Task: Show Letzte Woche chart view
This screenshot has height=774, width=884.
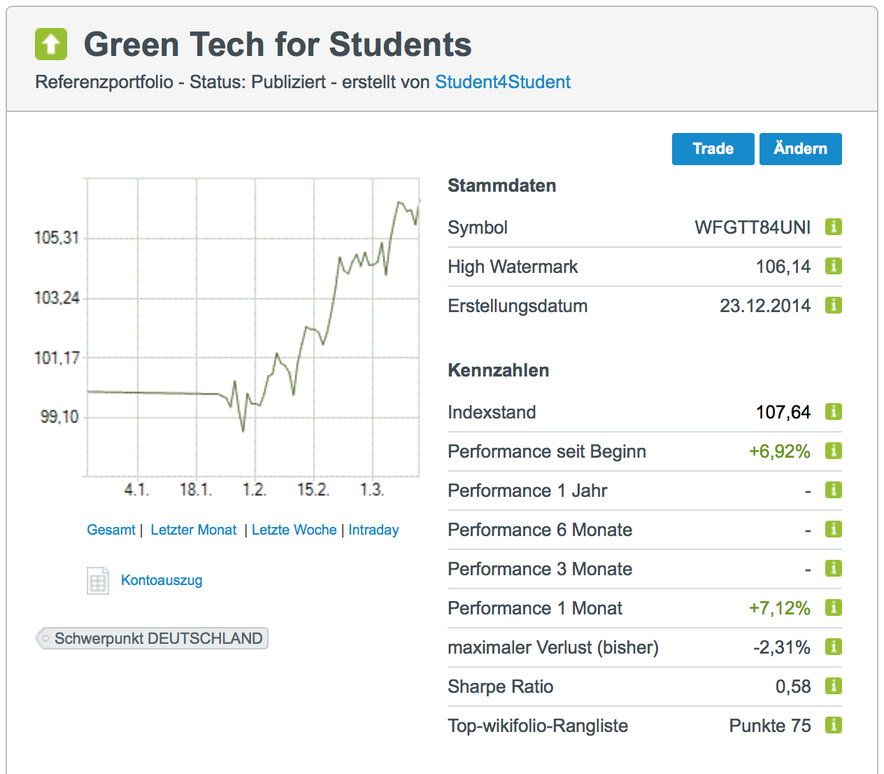Action: point(294,530)
